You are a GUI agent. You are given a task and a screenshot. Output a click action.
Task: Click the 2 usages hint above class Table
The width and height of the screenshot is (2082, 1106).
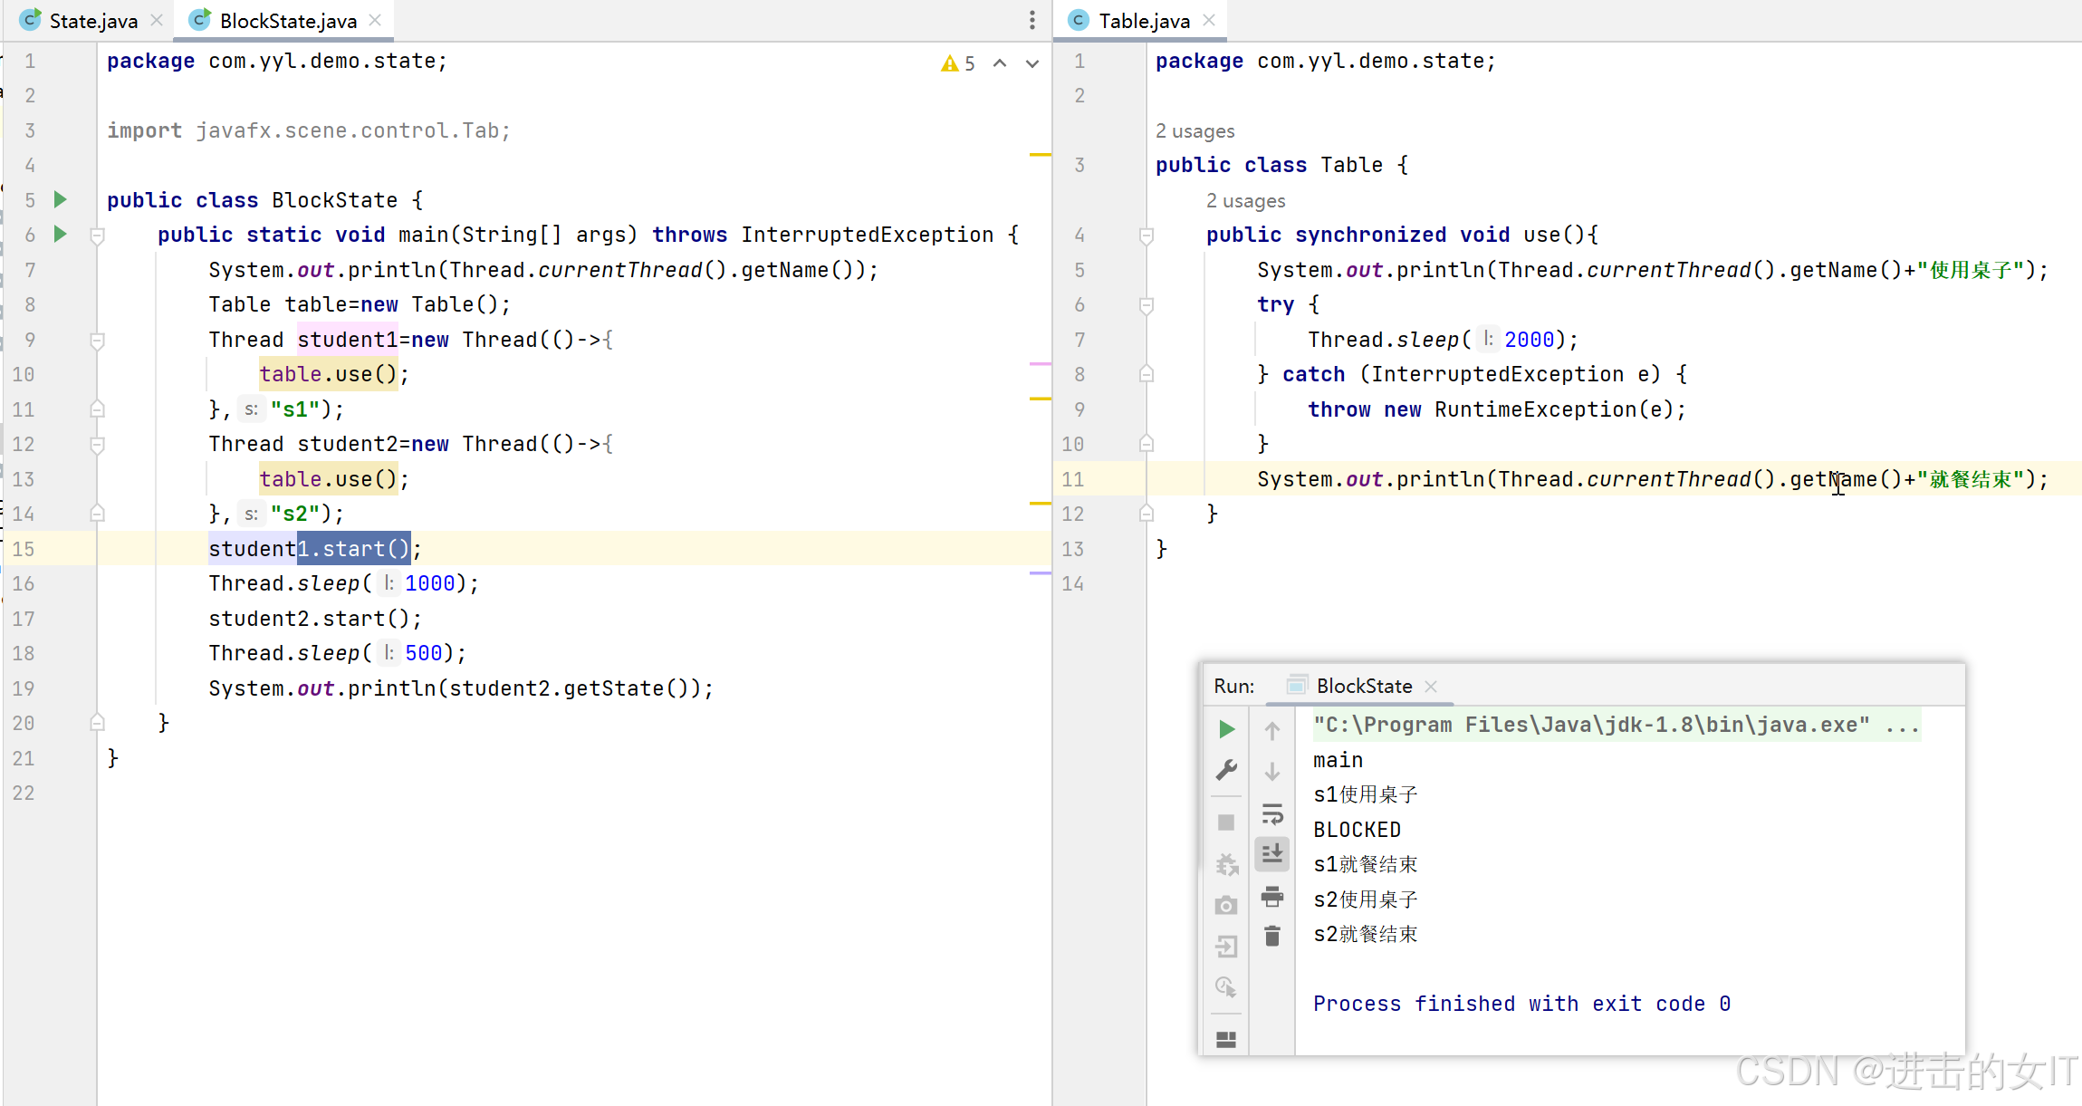[1195, 131]
